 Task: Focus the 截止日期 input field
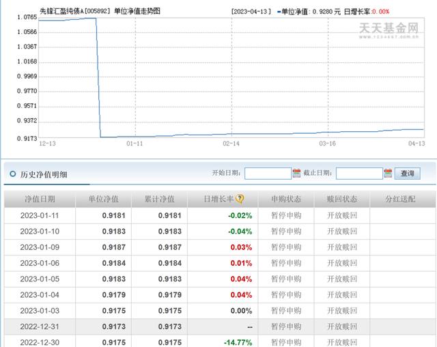359,173
